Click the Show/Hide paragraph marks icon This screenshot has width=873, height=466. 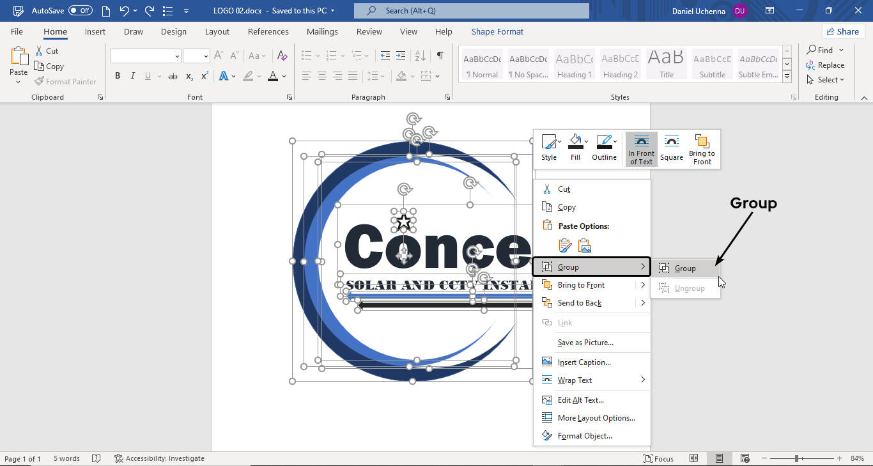pos(440,56)
